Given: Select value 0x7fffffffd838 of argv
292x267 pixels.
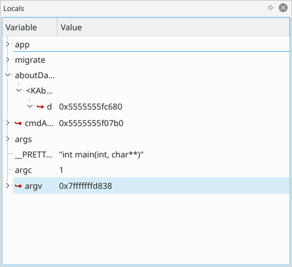Looking at the screenshot, I should (x=85, y=186).
